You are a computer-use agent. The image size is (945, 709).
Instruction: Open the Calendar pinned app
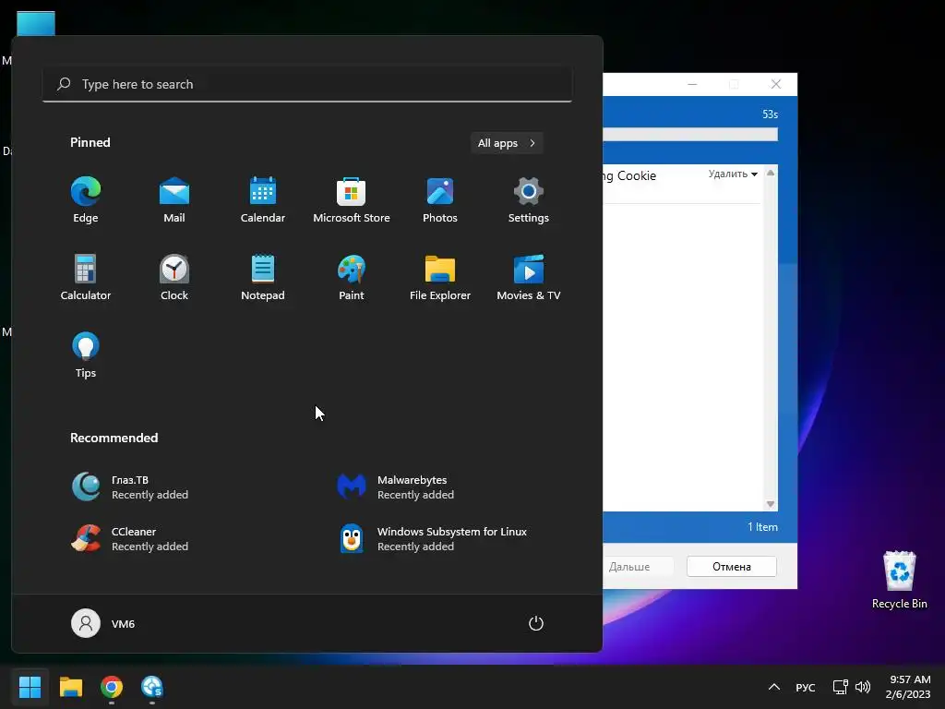coord(263,200)
